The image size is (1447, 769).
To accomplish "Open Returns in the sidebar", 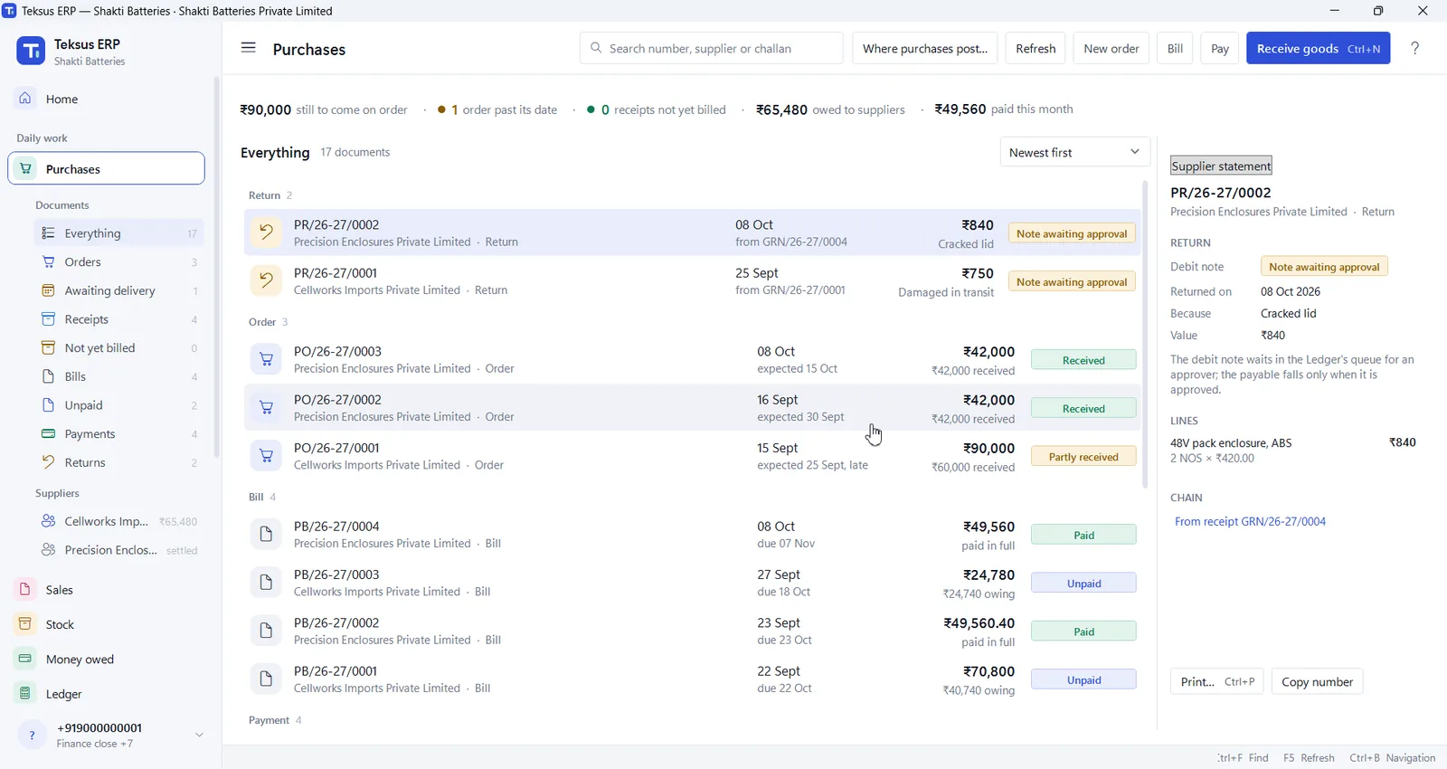I will (x=119, y=462).
